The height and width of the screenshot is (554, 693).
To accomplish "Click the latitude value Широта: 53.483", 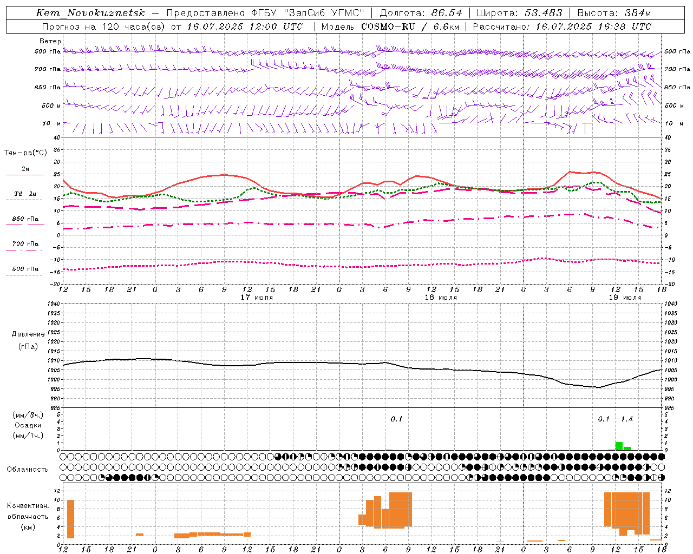I will [520, 13].
